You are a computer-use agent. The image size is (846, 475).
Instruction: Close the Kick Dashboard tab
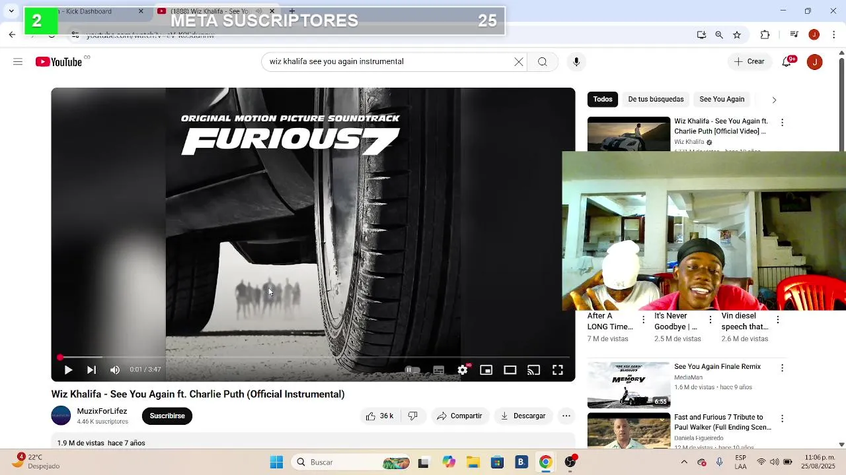pos(141,11)
